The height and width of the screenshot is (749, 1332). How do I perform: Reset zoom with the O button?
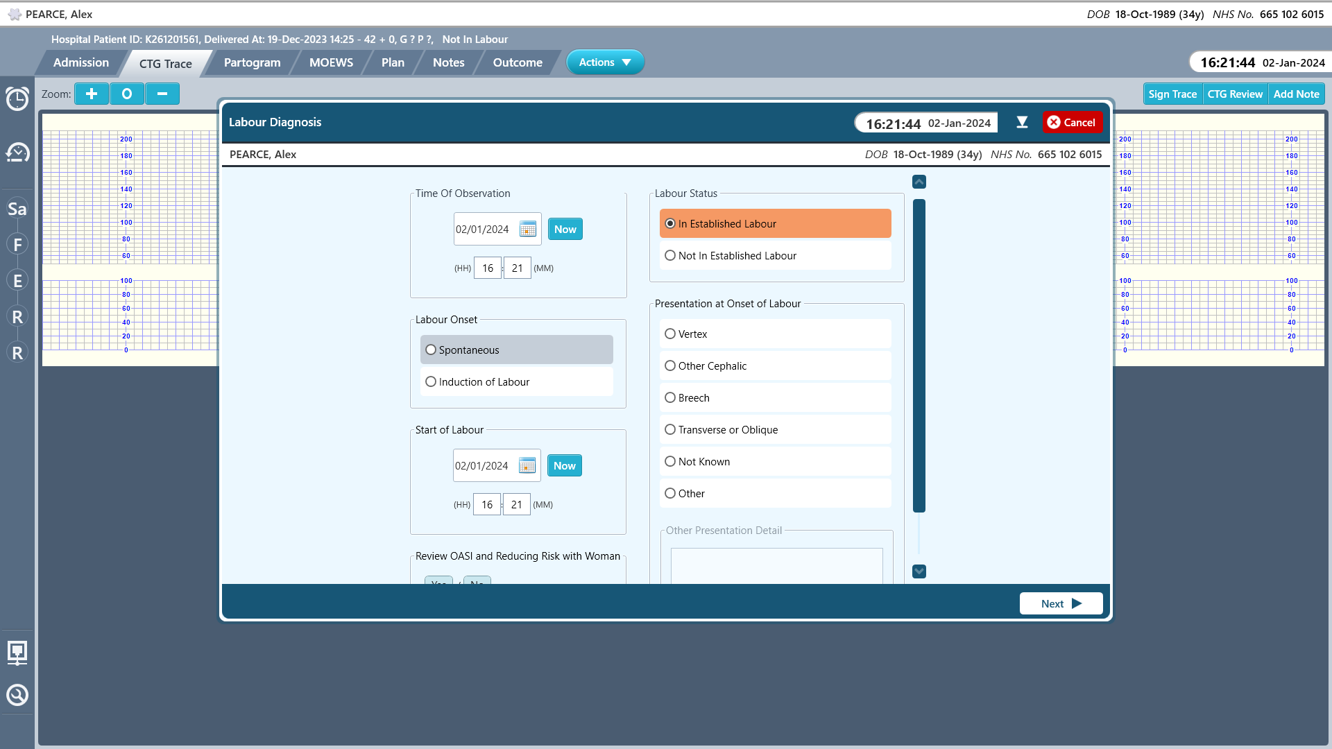[127, 94]
